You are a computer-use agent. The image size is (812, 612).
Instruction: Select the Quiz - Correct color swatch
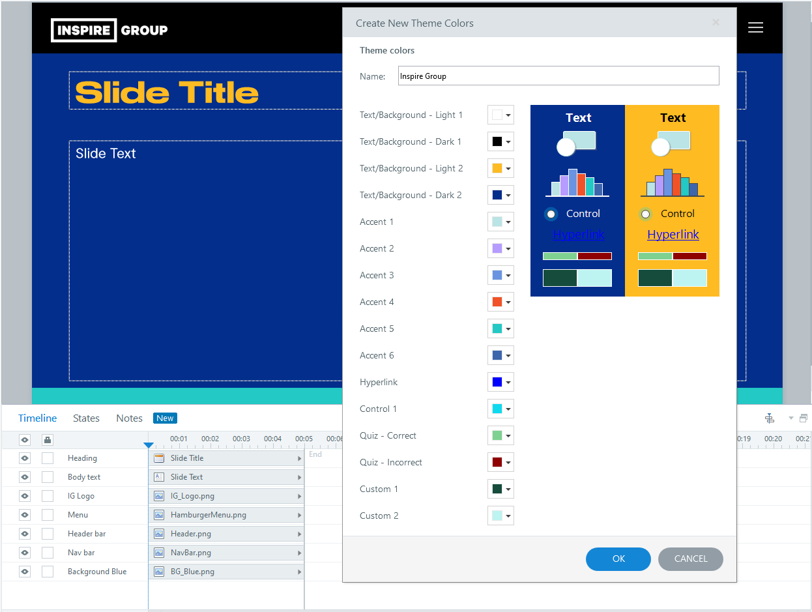tap(497, 435)
